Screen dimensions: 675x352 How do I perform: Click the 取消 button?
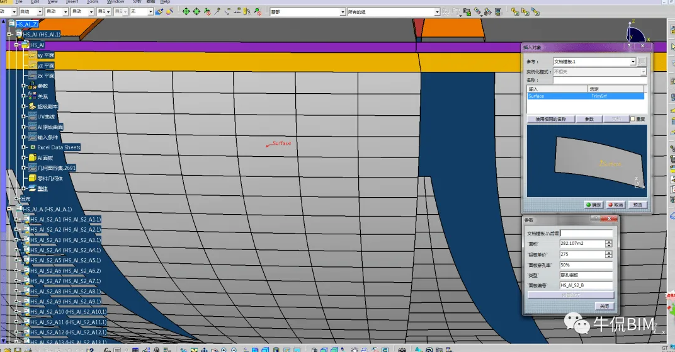(x=616, y=205)
